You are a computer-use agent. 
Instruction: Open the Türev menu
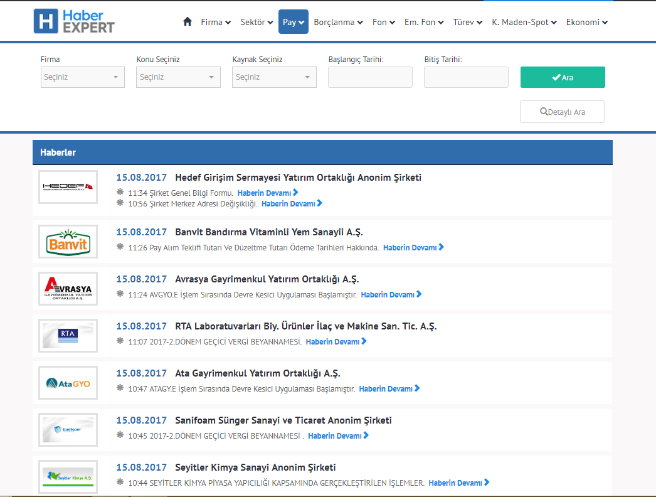(x=468, y=22)
